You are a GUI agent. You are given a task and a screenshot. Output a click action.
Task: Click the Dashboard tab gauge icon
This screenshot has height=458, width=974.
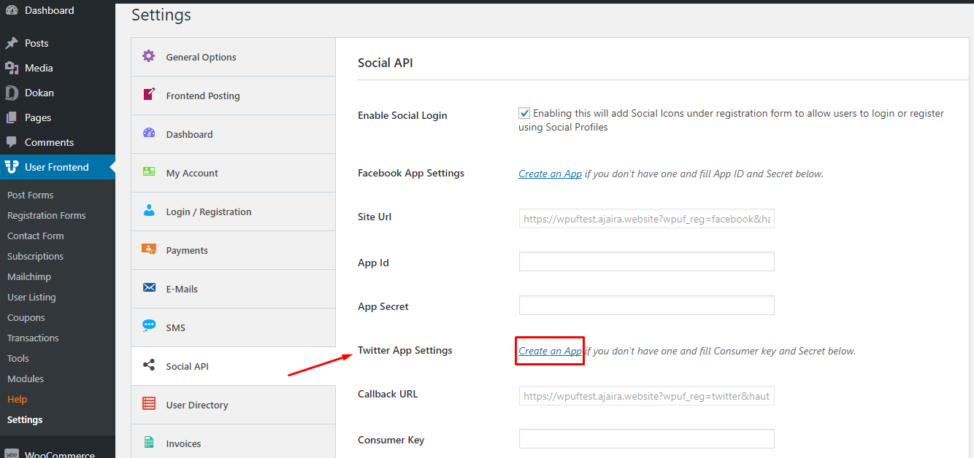coord(149,133)
